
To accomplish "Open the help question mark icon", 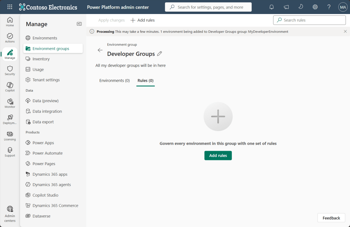I will click(329, 7).
